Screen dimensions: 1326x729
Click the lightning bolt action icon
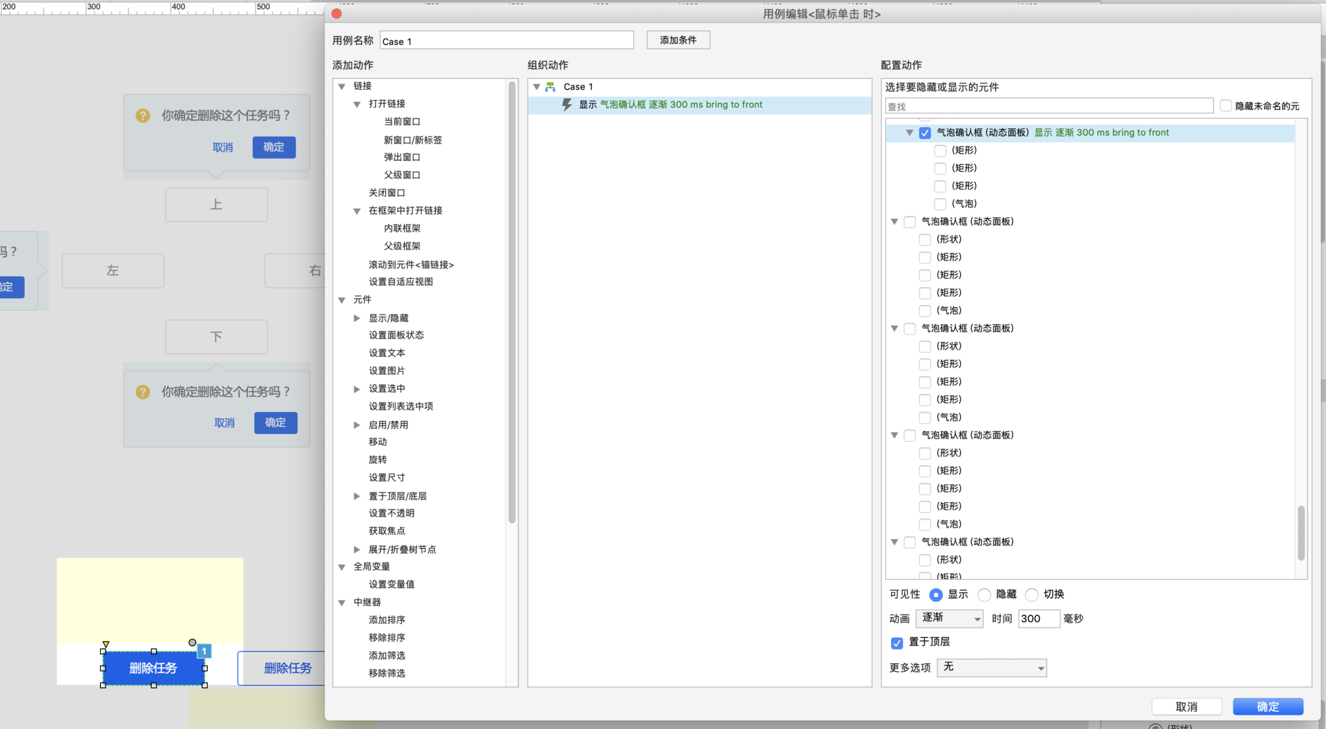tap(567, 105)
